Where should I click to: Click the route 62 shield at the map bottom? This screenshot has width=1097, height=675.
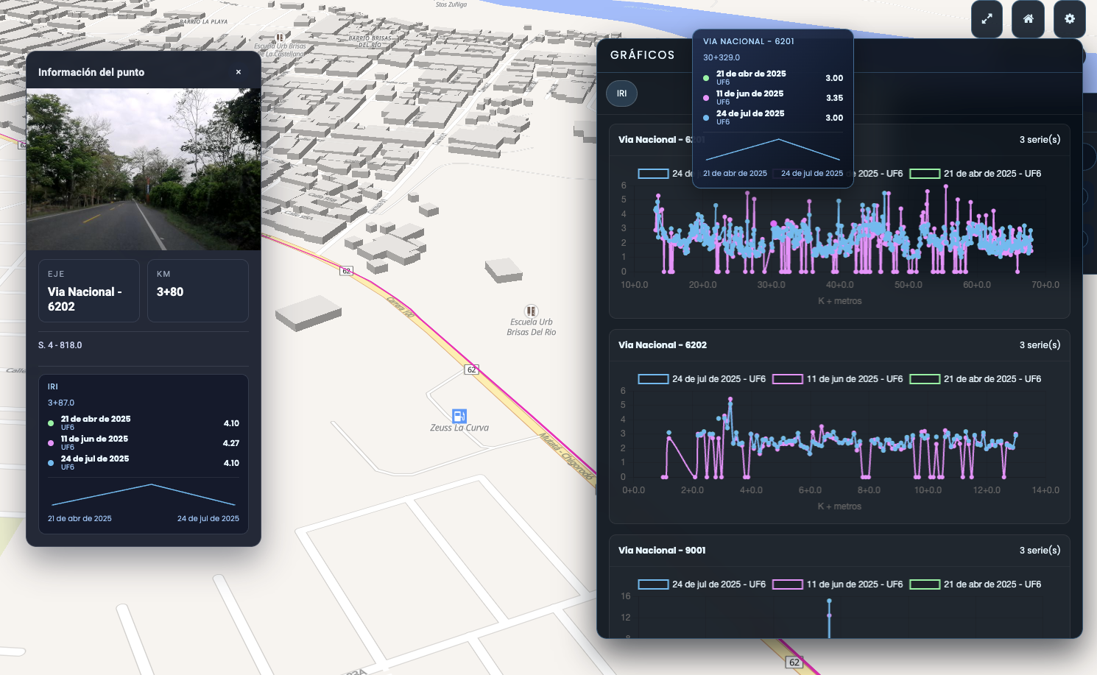coord(794,662)
